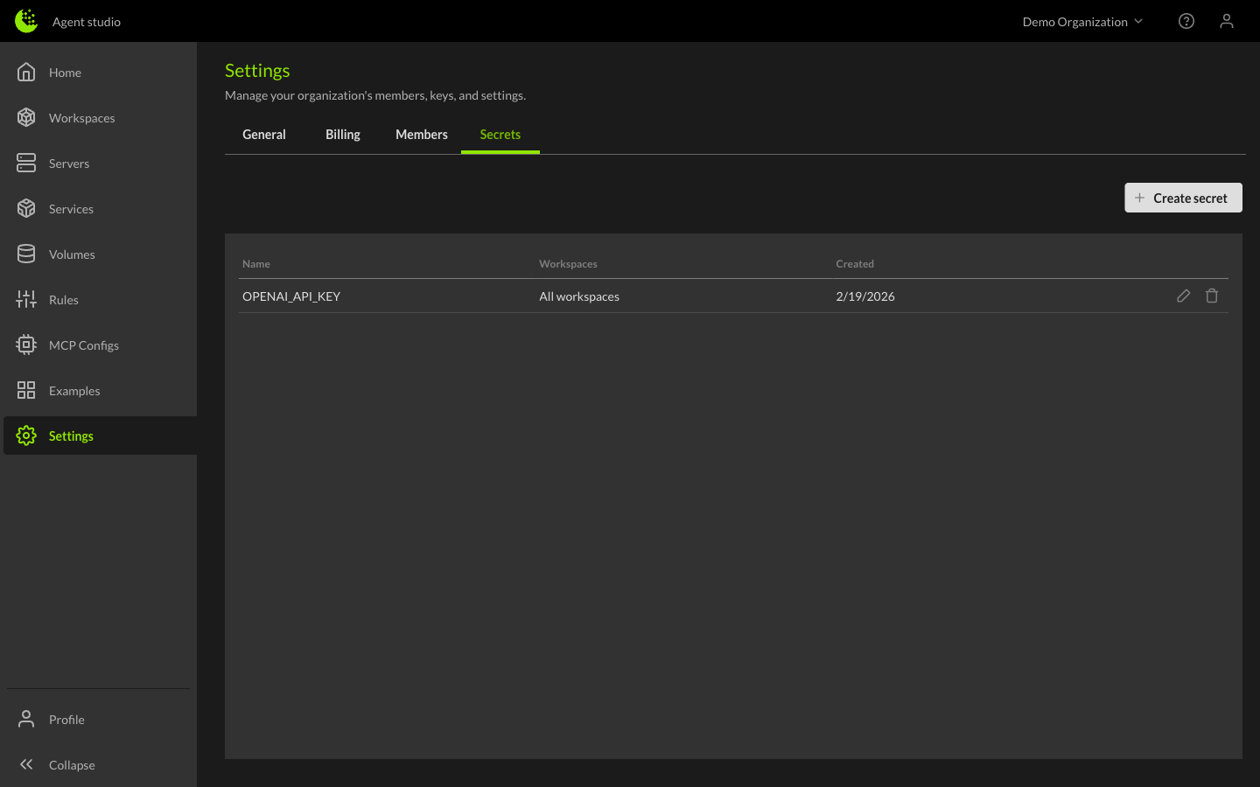Click the Create secret button
Image resolution: width=1260 pixels, height=787 pixels.
1183,198
